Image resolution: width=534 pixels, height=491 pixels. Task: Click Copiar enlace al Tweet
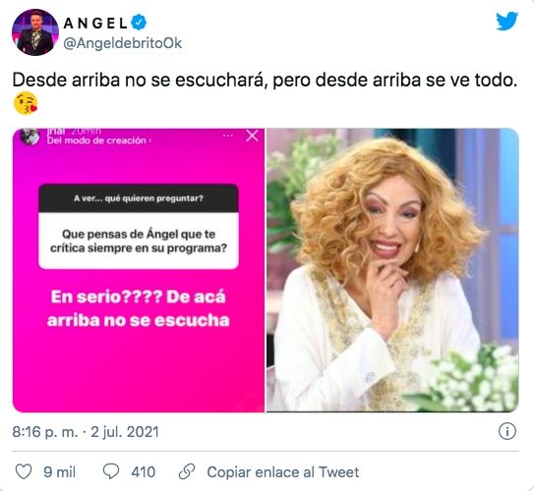pyautogui.click(x=283, y=472)
